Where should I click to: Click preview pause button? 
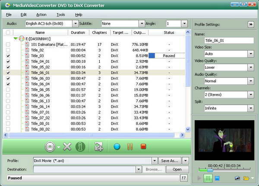(x=208, y=178)
